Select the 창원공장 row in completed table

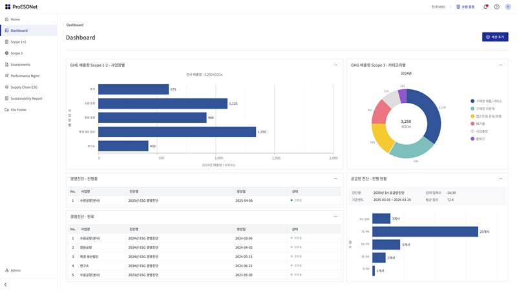(86, 248)
